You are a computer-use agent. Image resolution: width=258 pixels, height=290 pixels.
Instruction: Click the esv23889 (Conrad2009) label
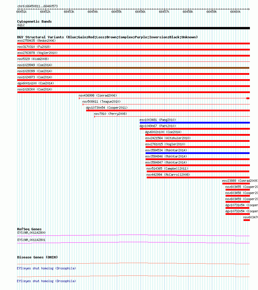(x=240, y=181)
